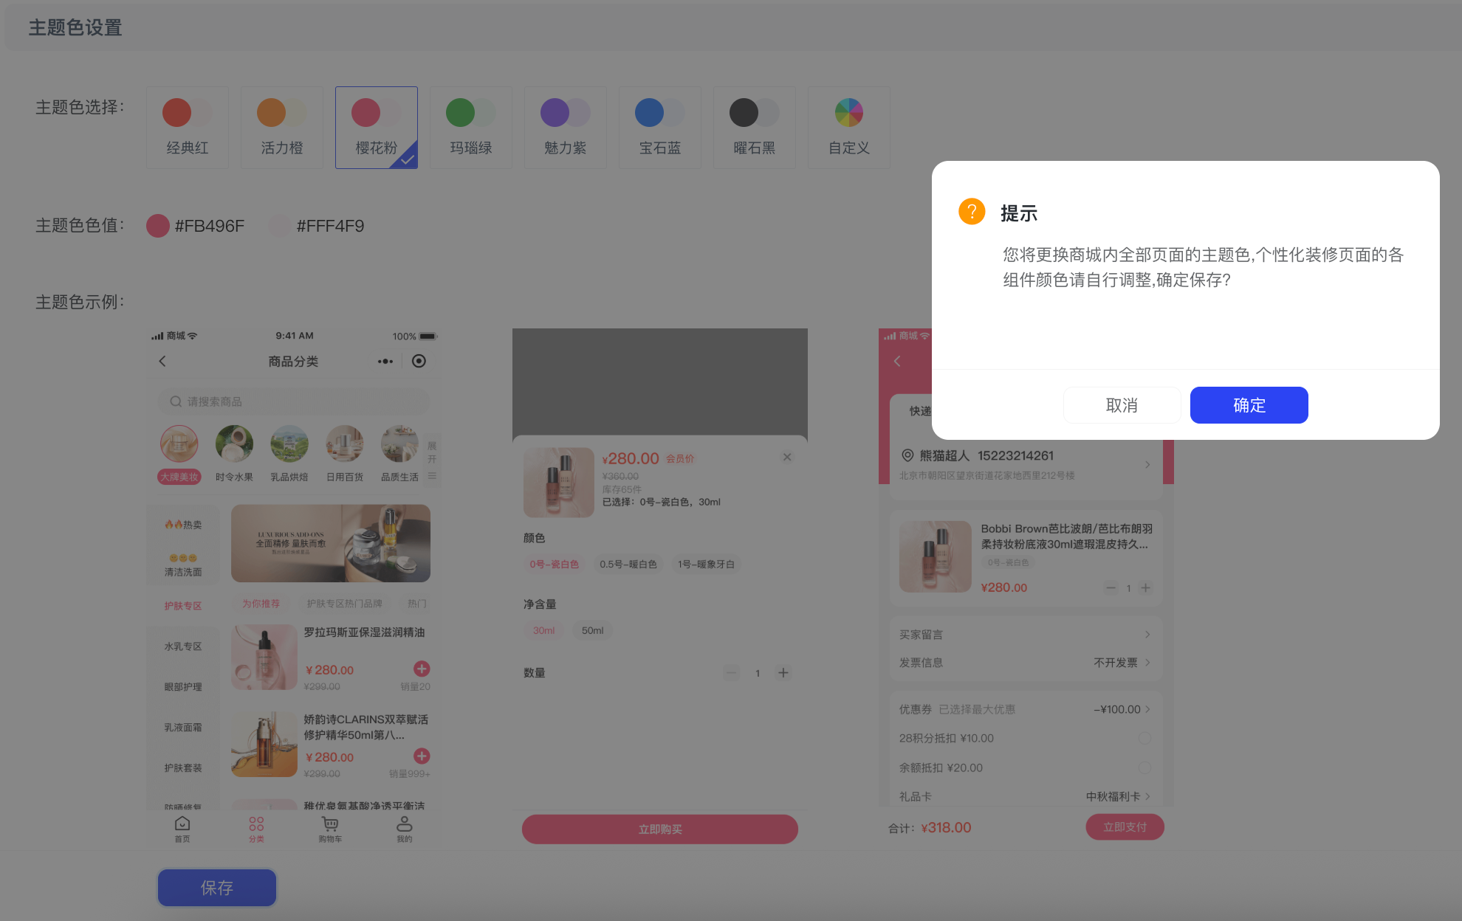Close the product spec popup with X
The image size is (1462, 921).
tap(787, 457)
